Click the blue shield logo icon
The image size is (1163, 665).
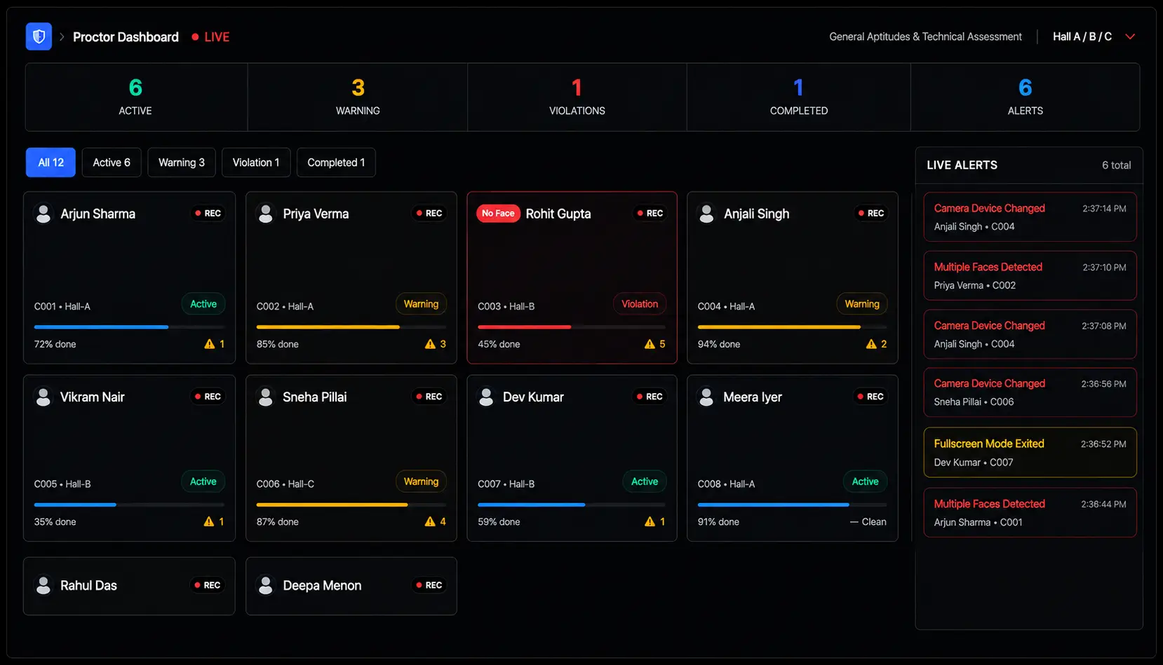tap(39, 36)
